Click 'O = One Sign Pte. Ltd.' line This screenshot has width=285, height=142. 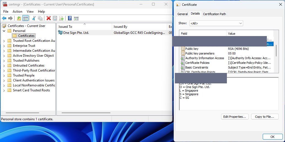click(194, 87)
